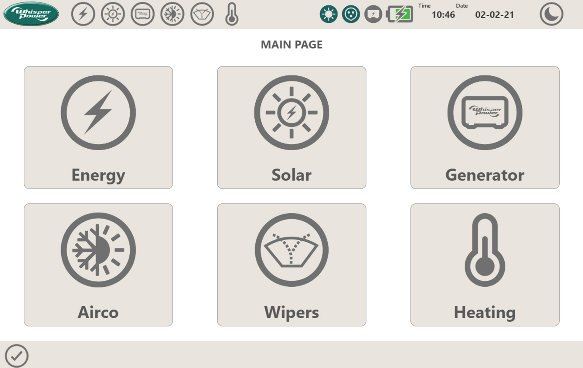Open the Generator tile

point(485,127)
